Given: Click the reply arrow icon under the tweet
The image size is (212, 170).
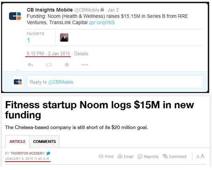Looking at the screenshot, I should (30, 65).
